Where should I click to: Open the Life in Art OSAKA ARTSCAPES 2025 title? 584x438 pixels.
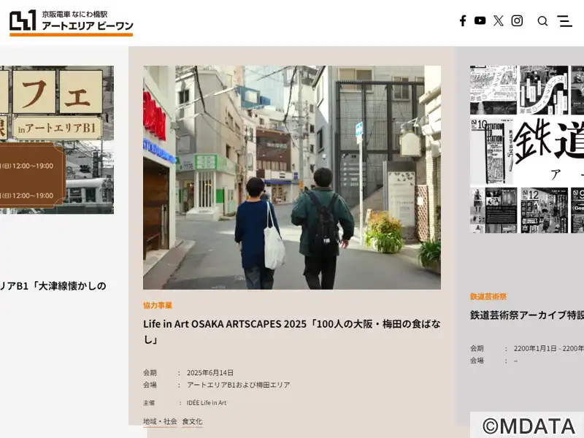pos(292,331)
